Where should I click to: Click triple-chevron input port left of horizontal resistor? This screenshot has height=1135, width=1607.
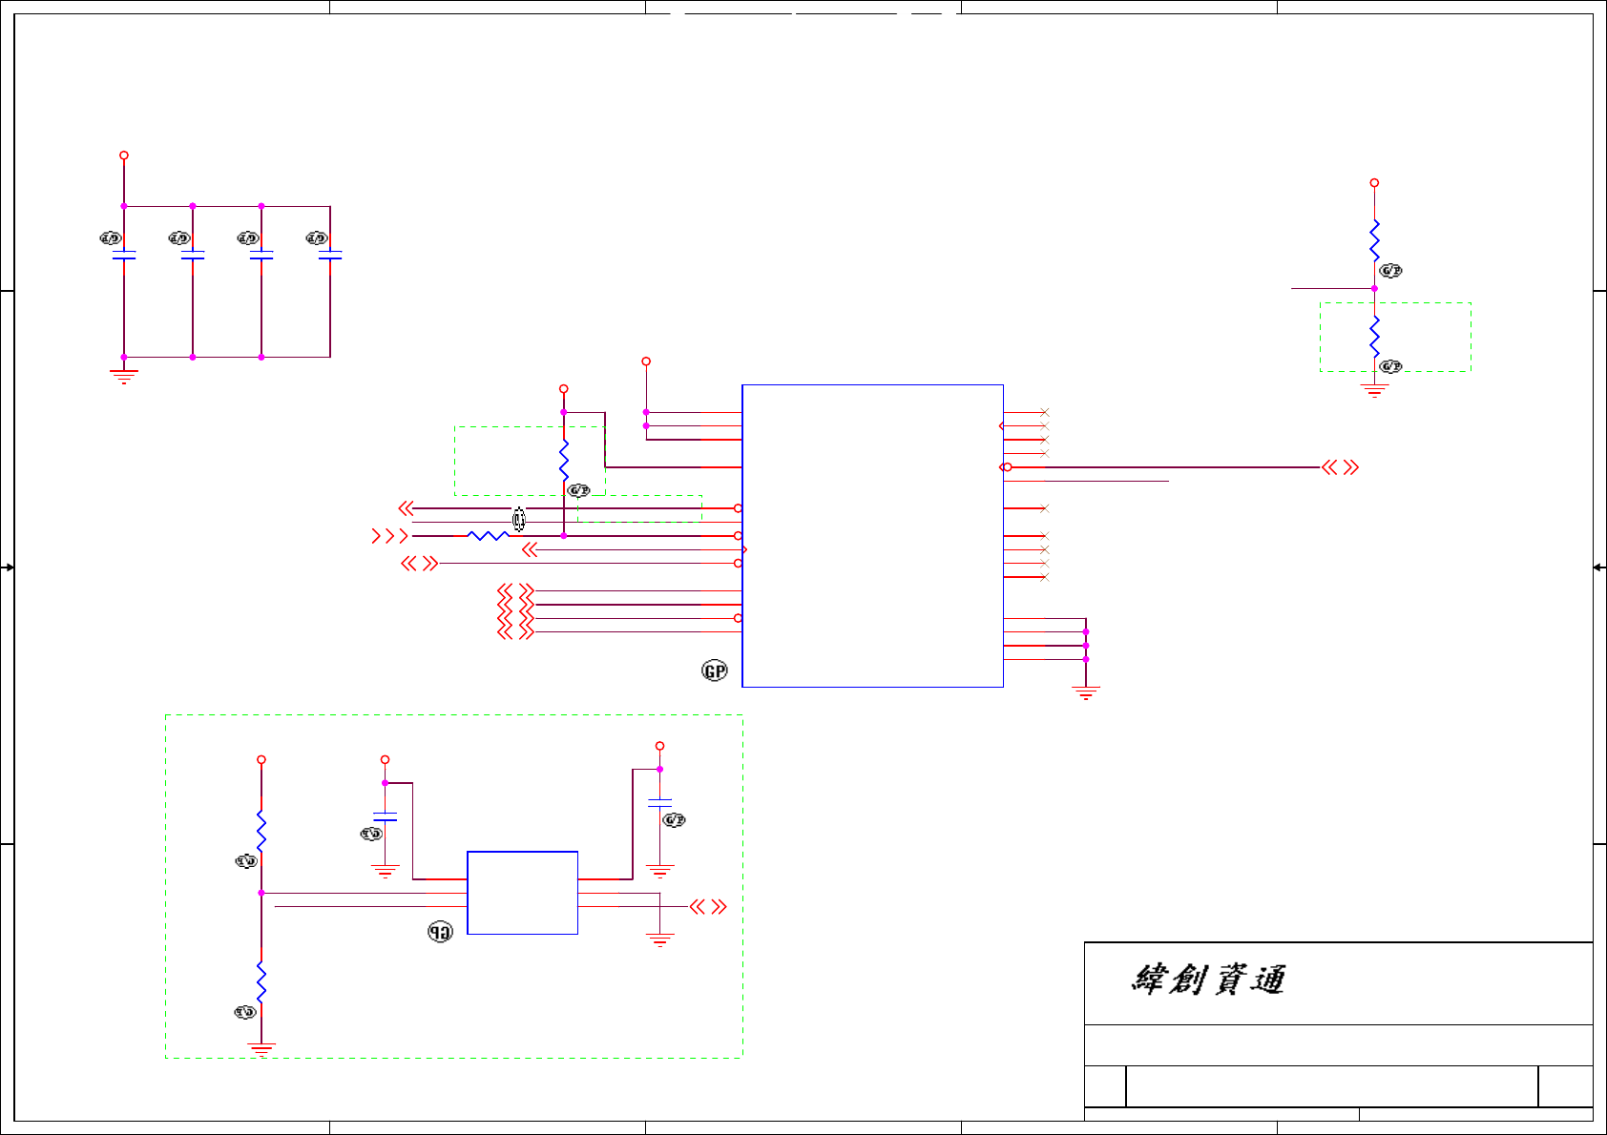(390, 536)
